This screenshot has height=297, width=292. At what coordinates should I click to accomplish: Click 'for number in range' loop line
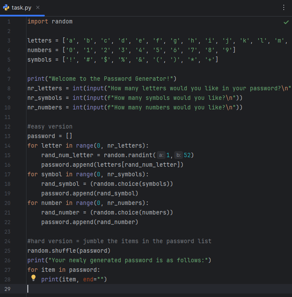coord(88,203)
